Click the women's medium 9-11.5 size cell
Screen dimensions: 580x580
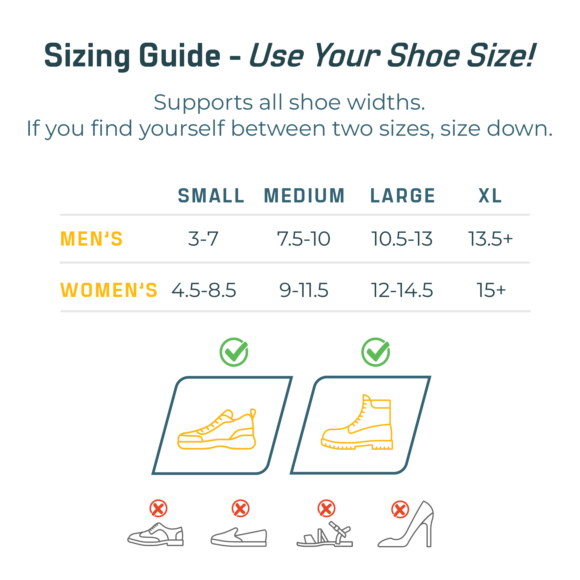(304, 290)
